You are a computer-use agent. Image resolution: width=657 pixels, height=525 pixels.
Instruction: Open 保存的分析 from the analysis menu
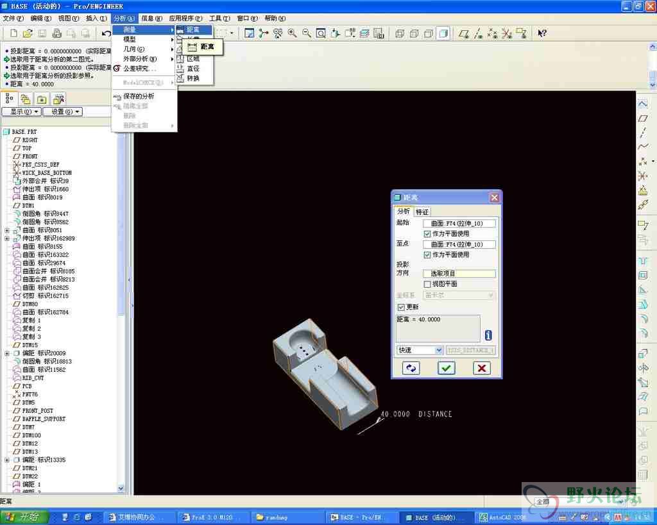(144, 96)
